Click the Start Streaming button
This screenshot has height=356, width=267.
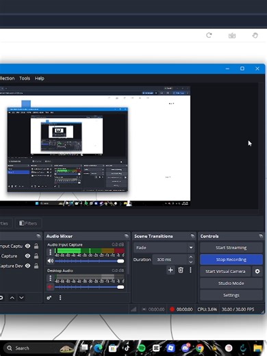231,248
